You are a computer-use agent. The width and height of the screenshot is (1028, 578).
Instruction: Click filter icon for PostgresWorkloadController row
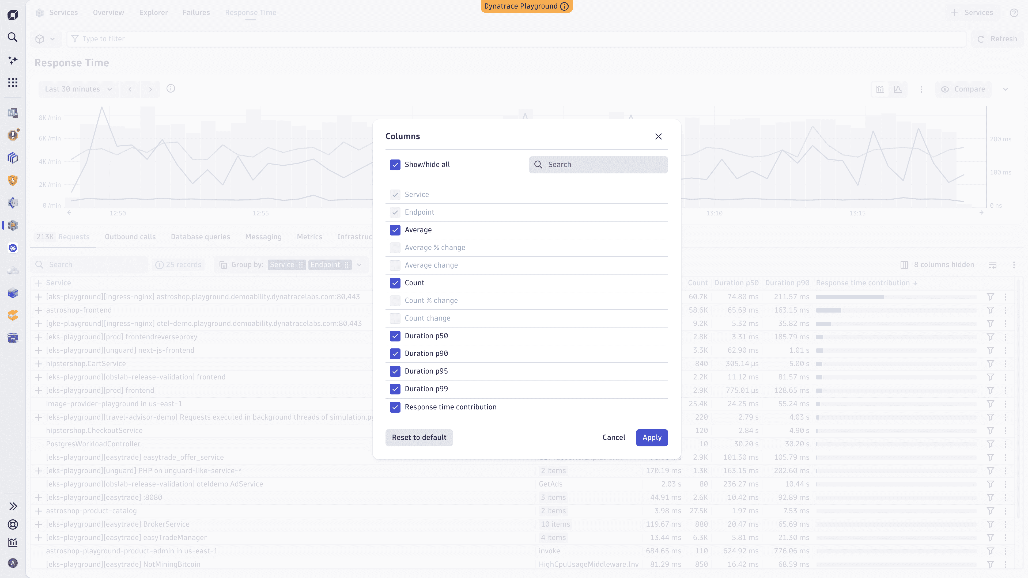pyautogui.click(x=990, y=444)
